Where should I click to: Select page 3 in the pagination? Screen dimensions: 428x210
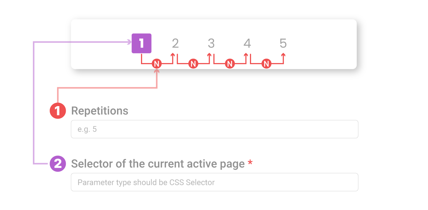pos(211,43)
